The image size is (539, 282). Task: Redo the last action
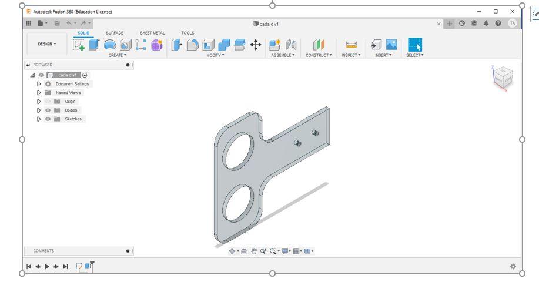click(83, 23)
